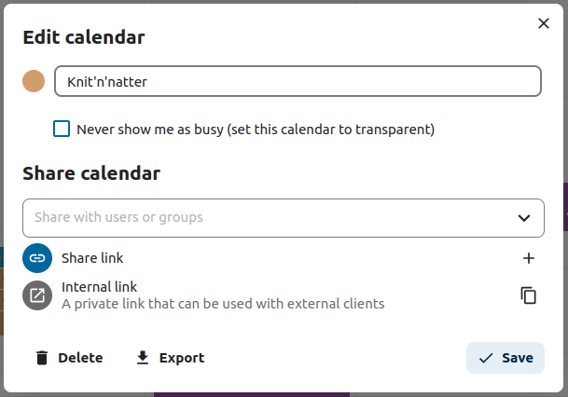Click the checkmark icon on Save
568x397 pixels.
click(x=485, y=358)
